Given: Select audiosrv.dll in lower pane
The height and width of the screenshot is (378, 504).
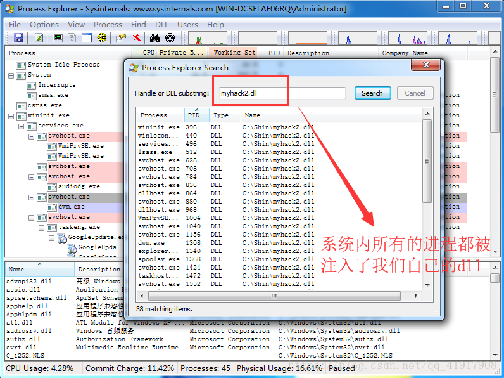Looking at the screenshot, I should 29,331.
